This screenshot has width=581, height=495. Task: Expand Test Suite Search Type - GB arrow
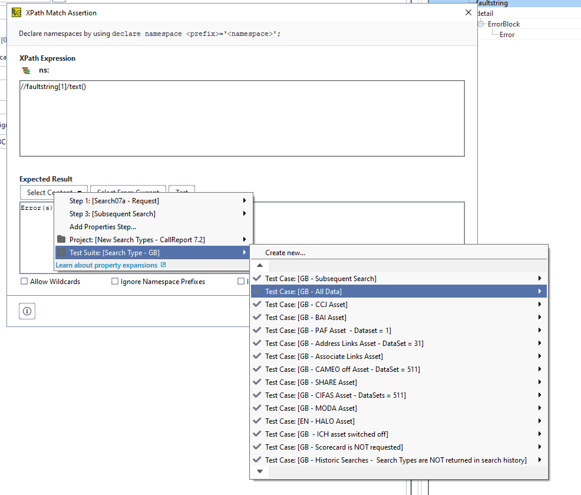click(244, 252)
